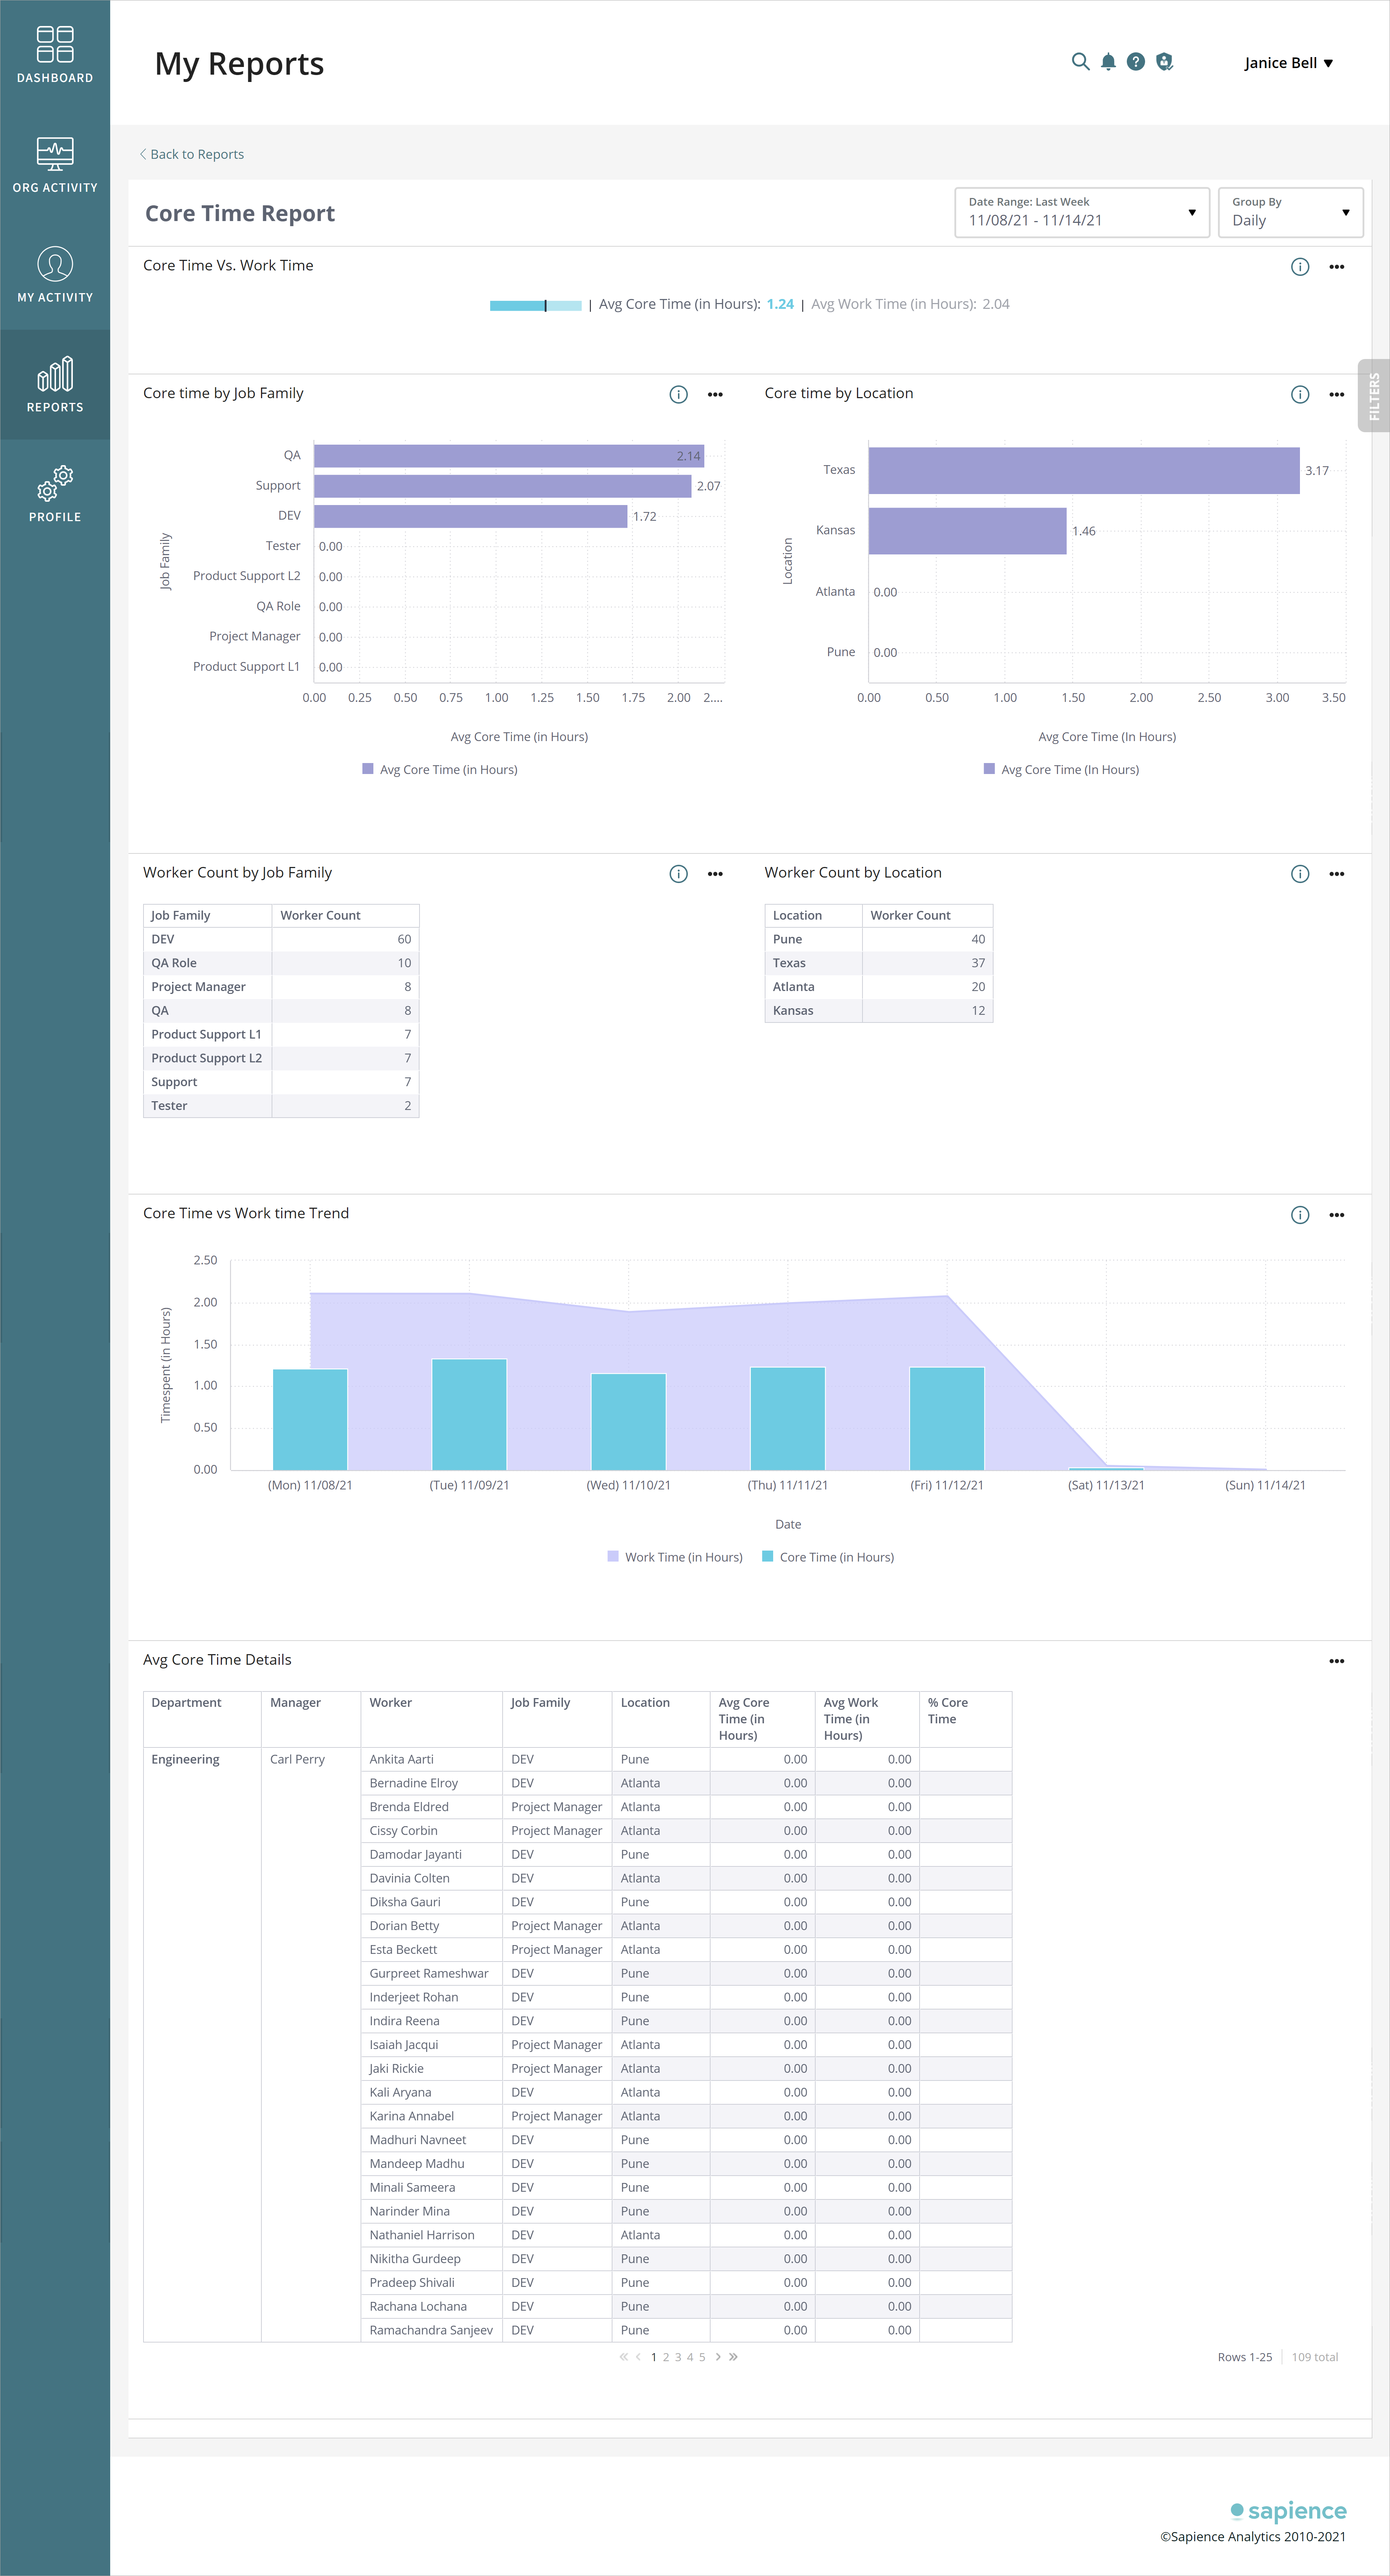This screenshot has height=2576, width=1390.
Task: Sort by Job Family header in details table
Action: [x=557, y=1719]
